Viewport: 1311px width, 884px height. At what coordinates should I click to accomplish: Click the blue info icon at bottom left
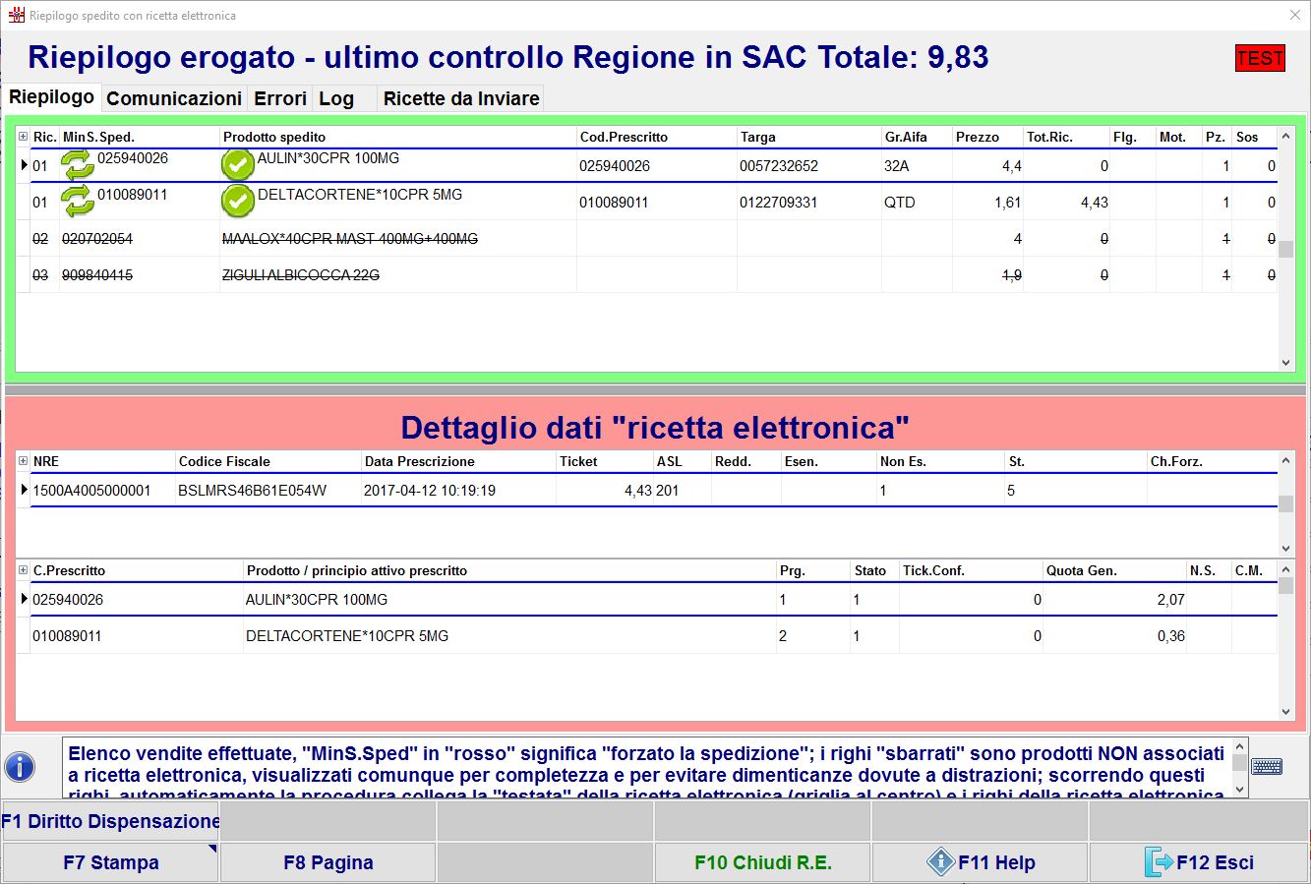pyautogui.click(x=20, y=767)
